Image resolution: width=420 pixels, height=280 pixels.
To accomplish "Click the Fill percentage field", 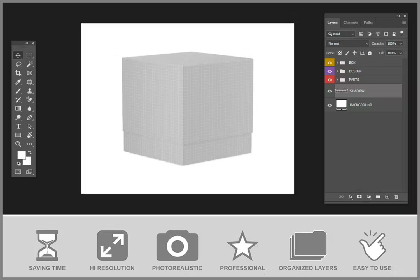I will 391,53.
